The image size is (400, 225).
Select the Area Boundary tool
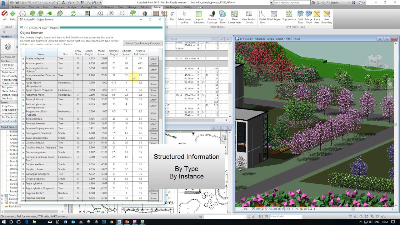click(327, 17)
